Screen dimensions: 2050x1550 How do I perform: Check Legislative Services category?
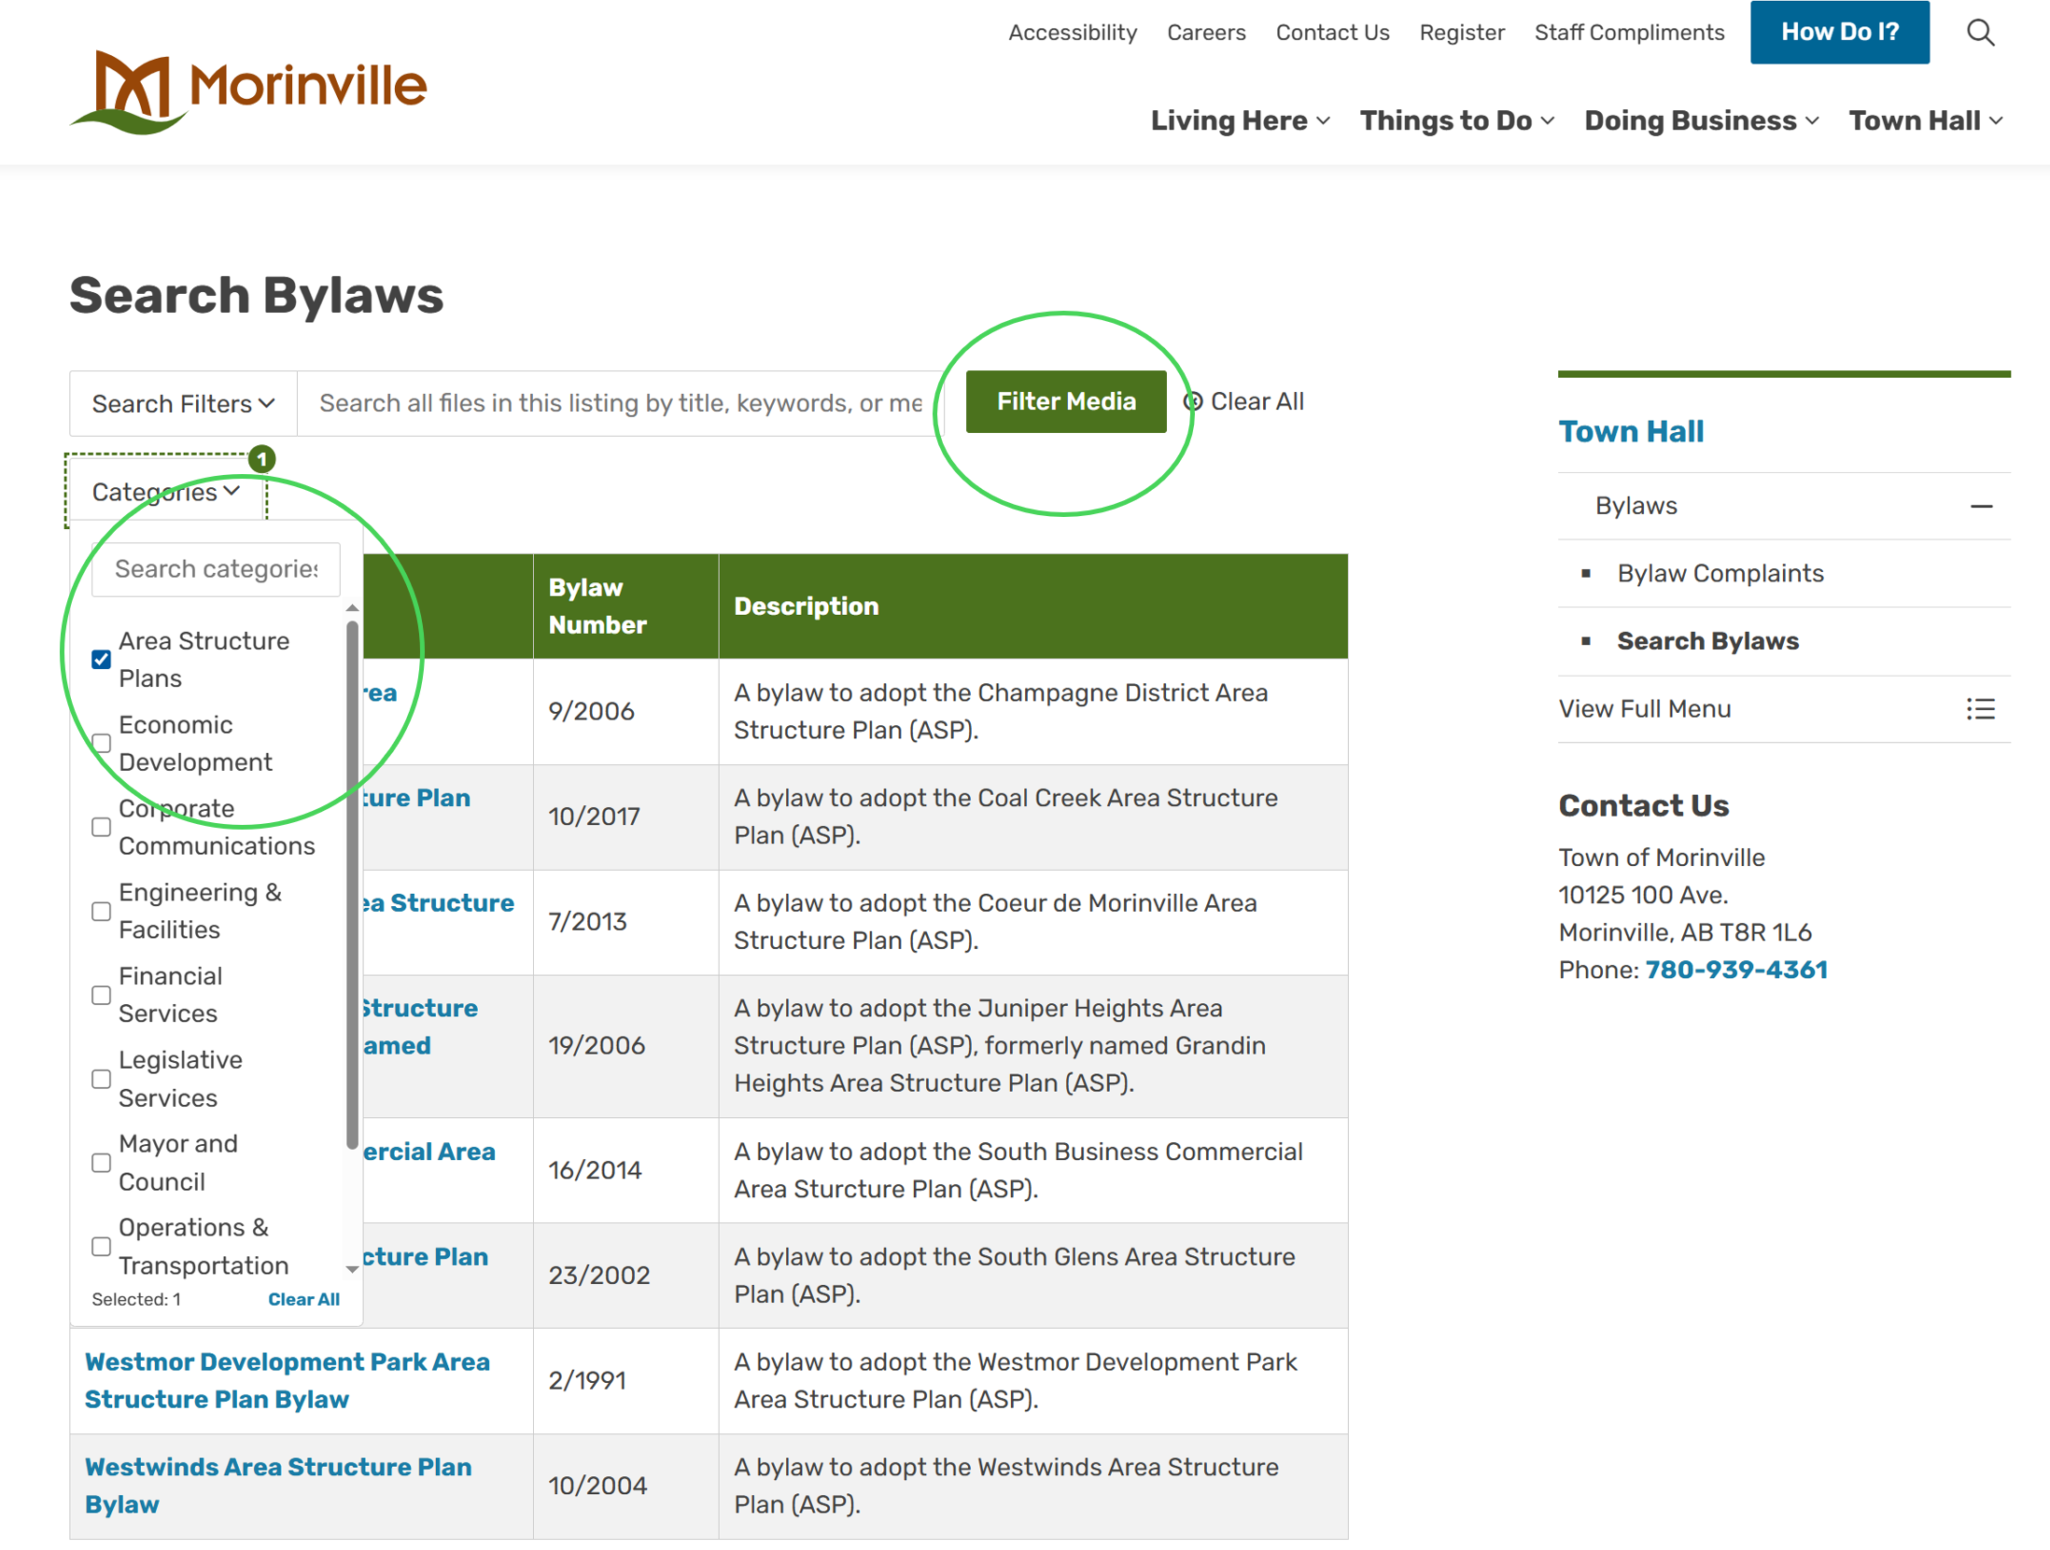[x=102, y=1080]
